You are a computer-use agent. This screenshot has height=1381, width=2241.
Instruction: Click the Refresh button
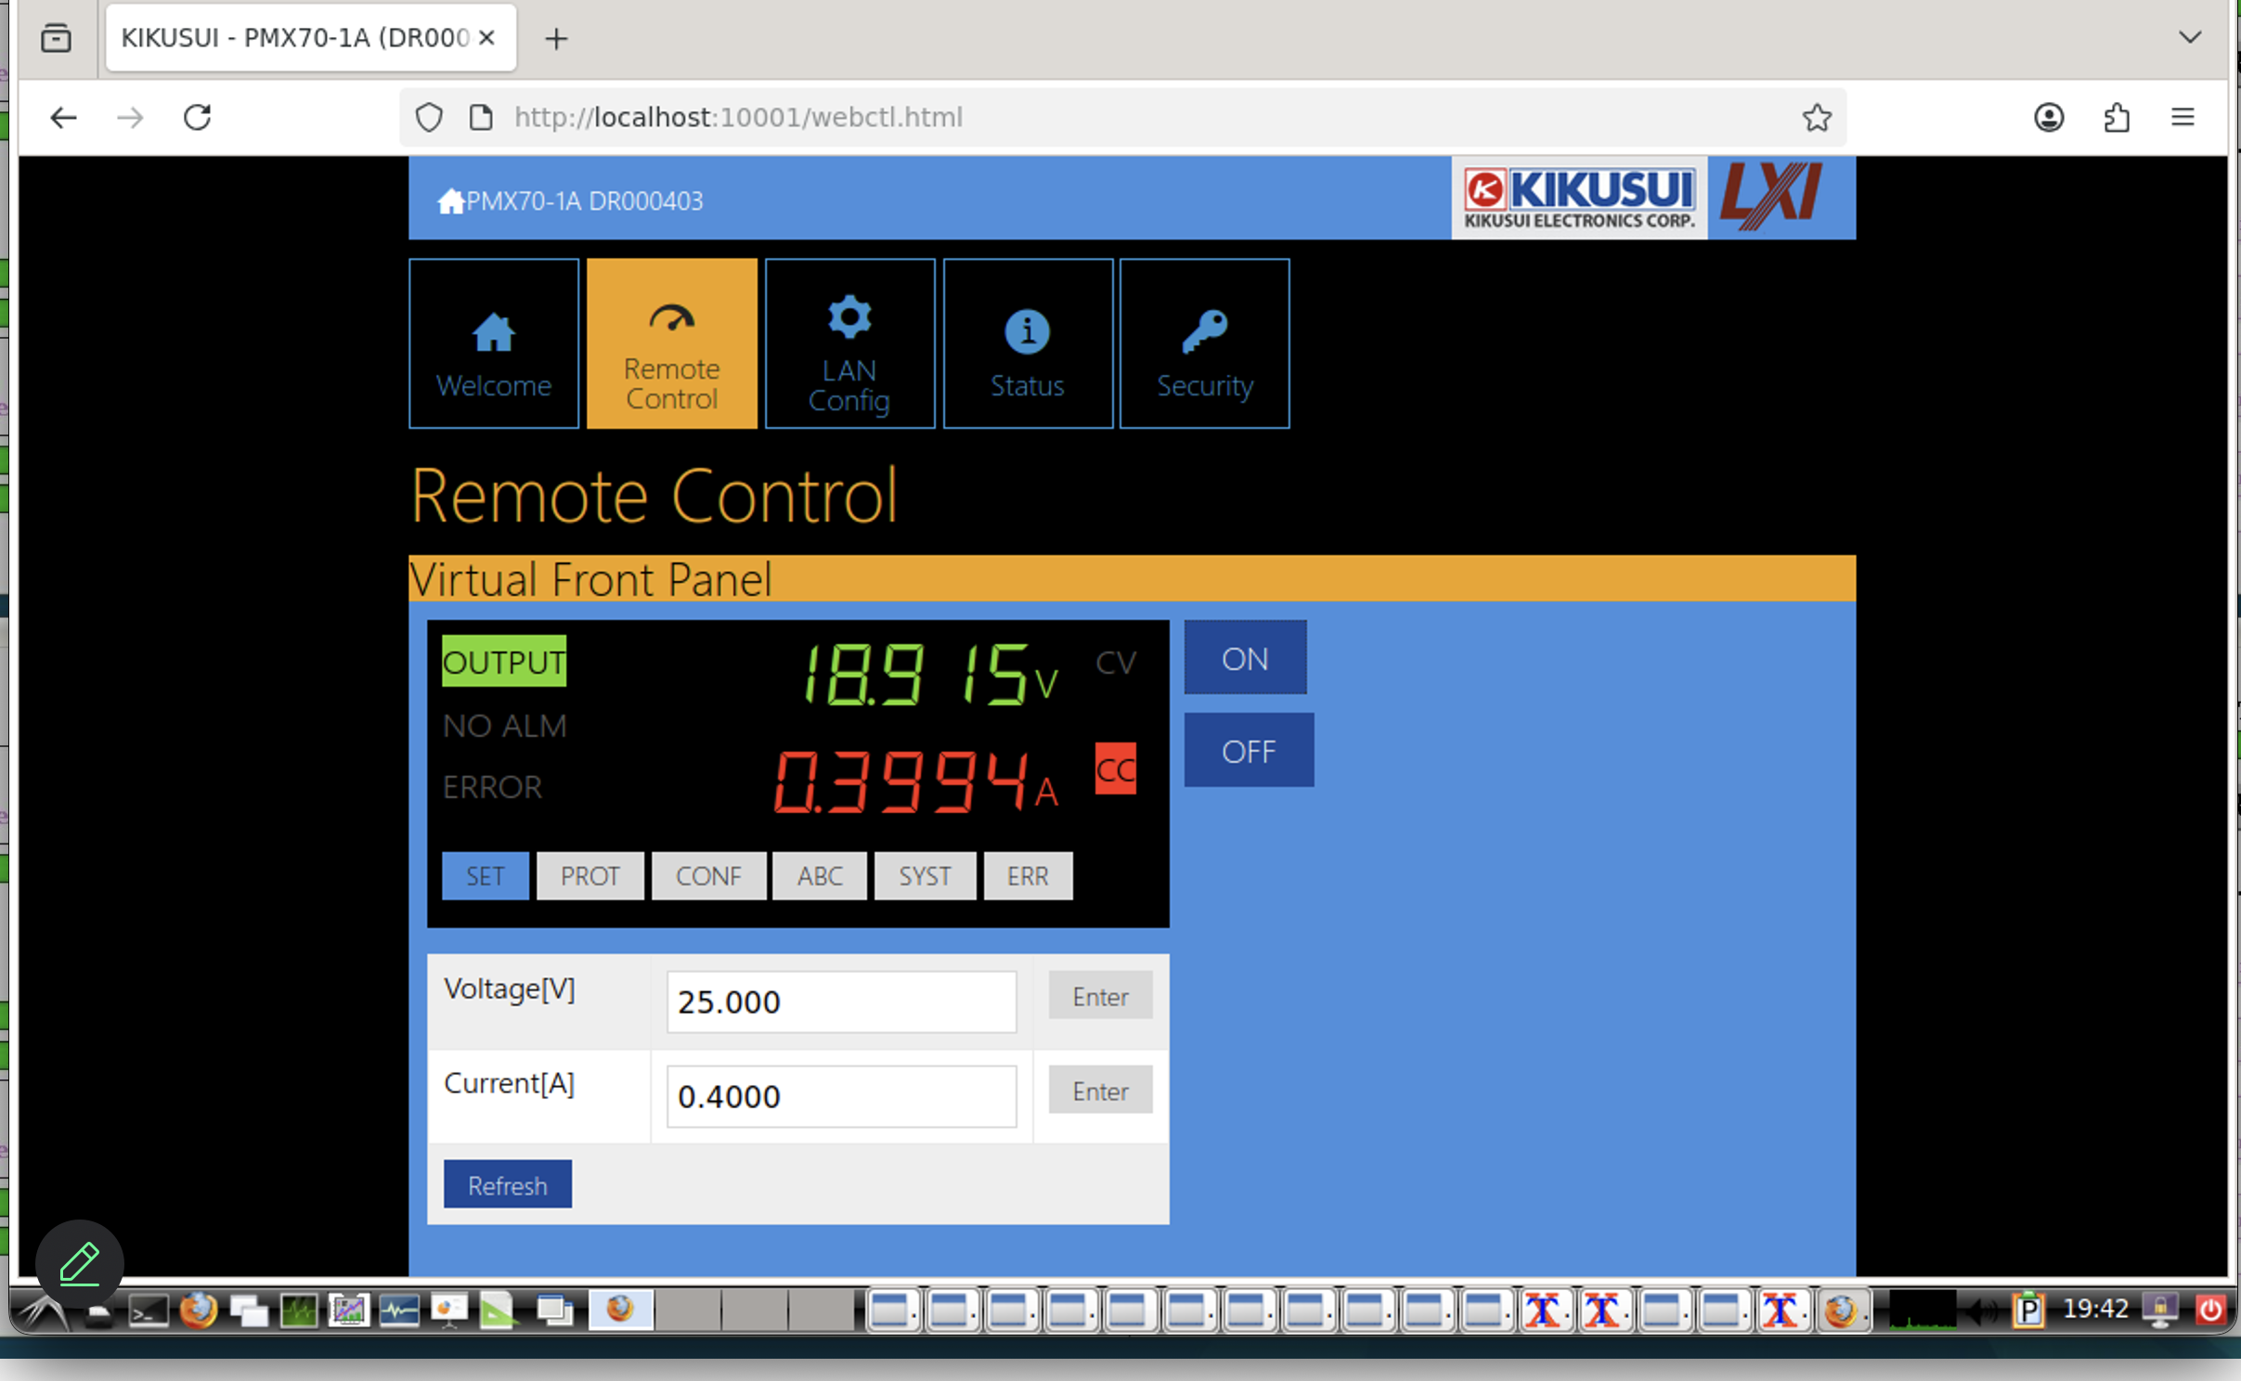[x=507, y=1185]
